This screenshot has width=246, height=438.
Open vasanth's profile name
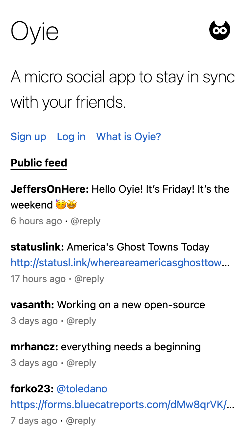coord(32,305)
